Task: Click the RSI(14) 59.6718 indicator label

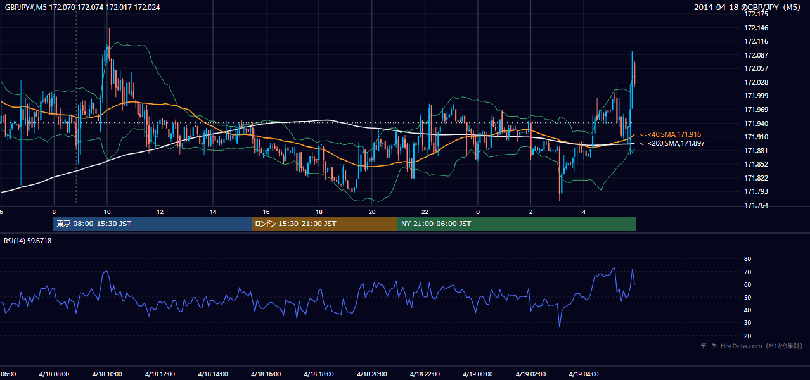Action: click(28, 241)
